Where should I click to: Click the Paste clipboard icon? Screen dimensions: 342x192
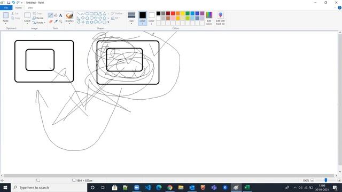click(6, 15)
